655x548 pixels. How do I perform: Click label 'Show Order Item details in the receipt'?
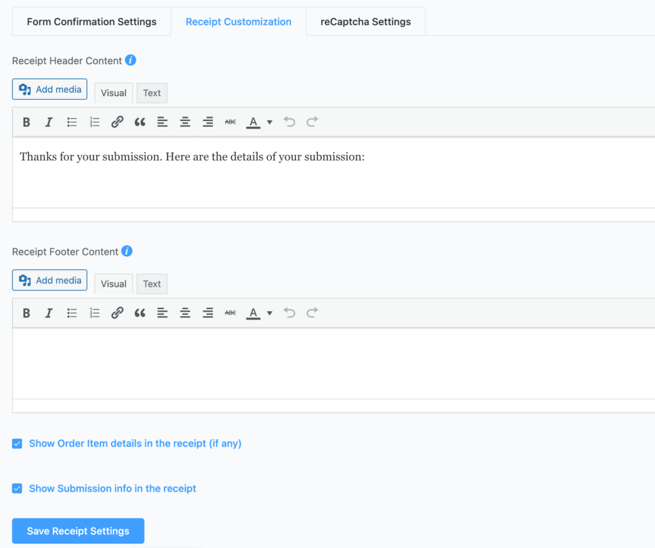click(x=136, y=444)
